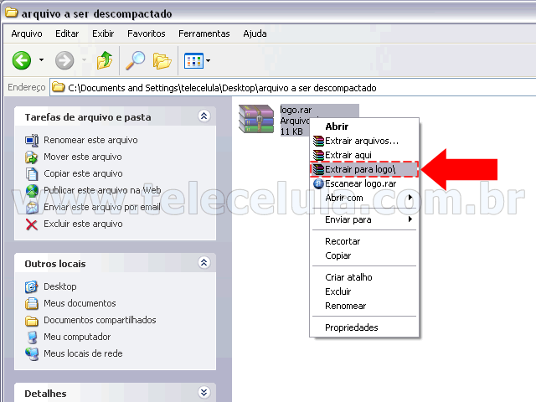Viewport: 536px width, 402px height.
Task: Click the email envelope task icon
Action: (32, 207)
